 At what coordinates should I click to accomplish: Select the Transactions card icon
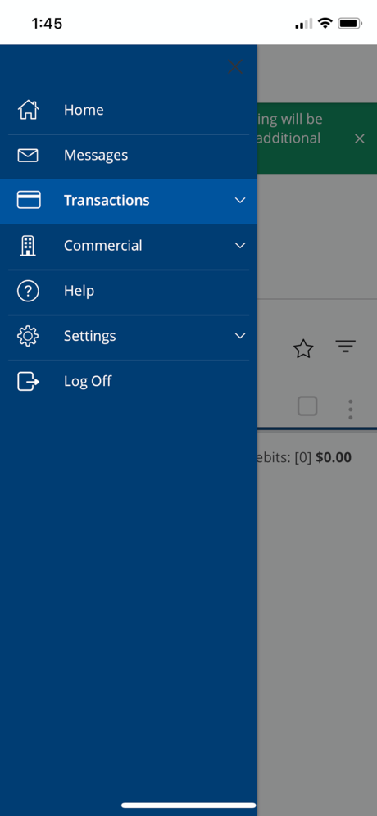(x=29, y=200)
